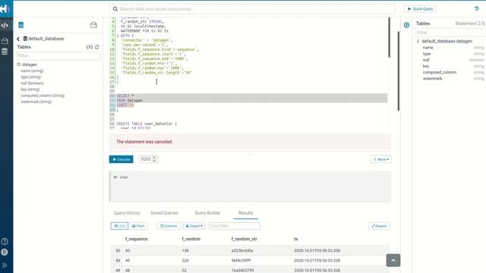Image resolution: width=486 pixels, height=273 pixels.
Task: Sort by f_random_str column header
Action: coord(245,239)
